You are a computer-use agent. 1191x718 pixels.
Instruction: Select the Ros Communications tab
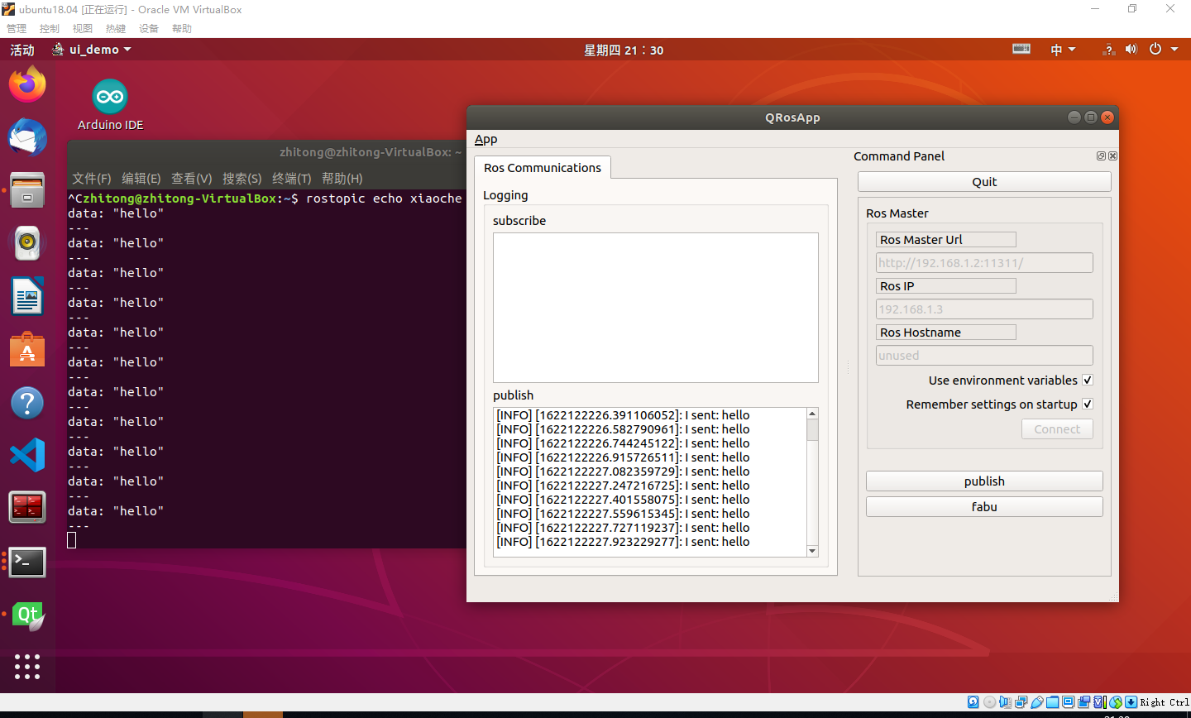click(542, 167)
